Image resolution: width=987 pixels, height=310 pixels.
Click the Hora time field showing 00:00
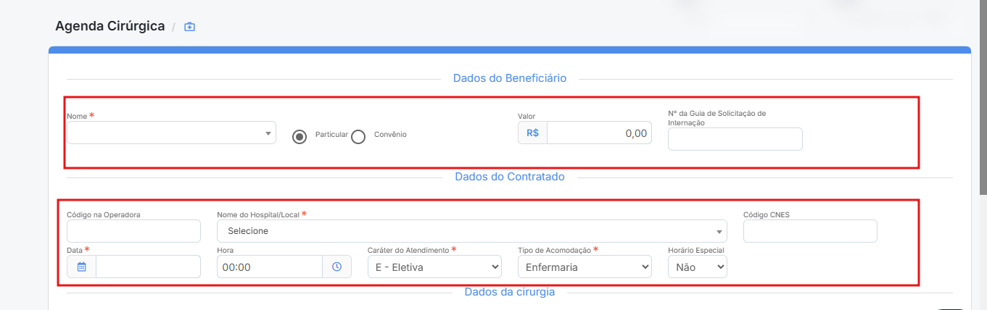pyautogui.click(x=270, y=267)
